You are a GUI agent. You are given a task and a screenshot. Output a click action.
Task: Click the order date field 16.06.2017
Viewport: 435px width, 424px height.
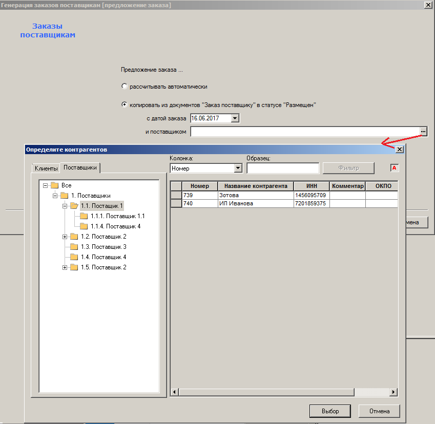pos(211,118)
